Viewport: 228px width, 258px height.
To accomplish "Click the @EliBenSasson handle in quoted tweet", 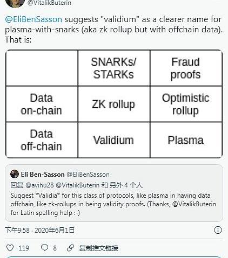I will 88,175.
